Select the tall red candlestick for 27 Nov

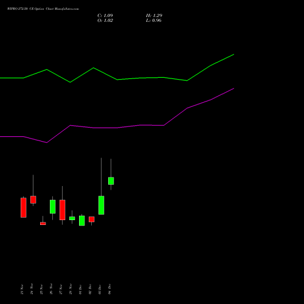63,210
